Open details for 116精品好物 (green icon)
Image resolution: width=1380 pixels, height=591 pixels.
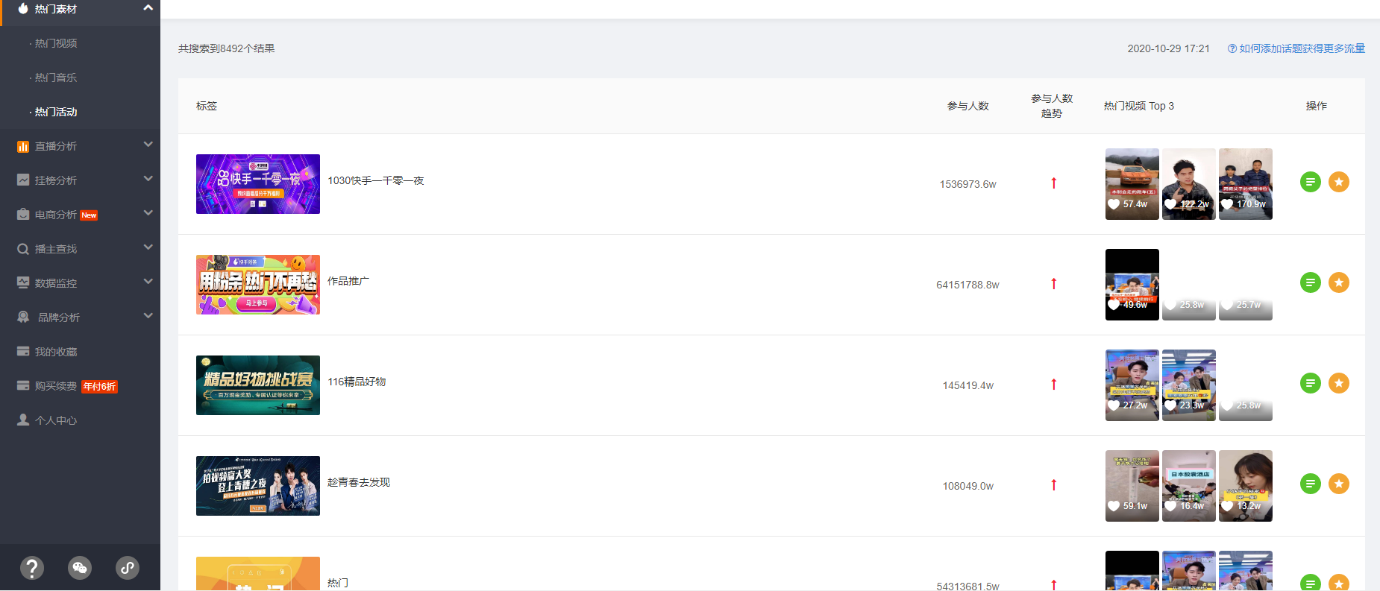click(1311, 383)
